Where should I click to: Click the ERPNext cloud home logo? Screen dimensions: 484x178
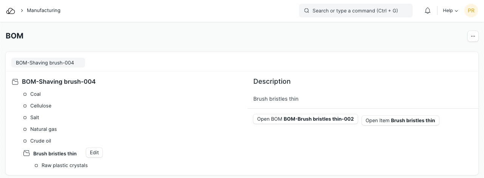pos(11,11)
